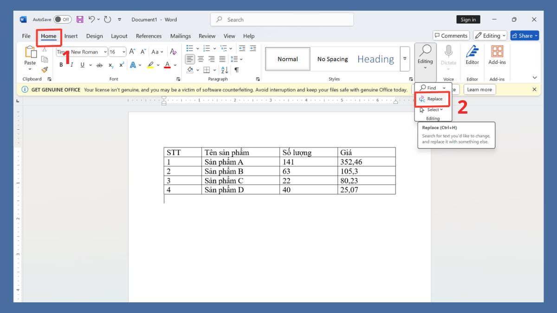Screen dimensions: 557x313
Task: Click the Add-ins icon
Action: 497,55
